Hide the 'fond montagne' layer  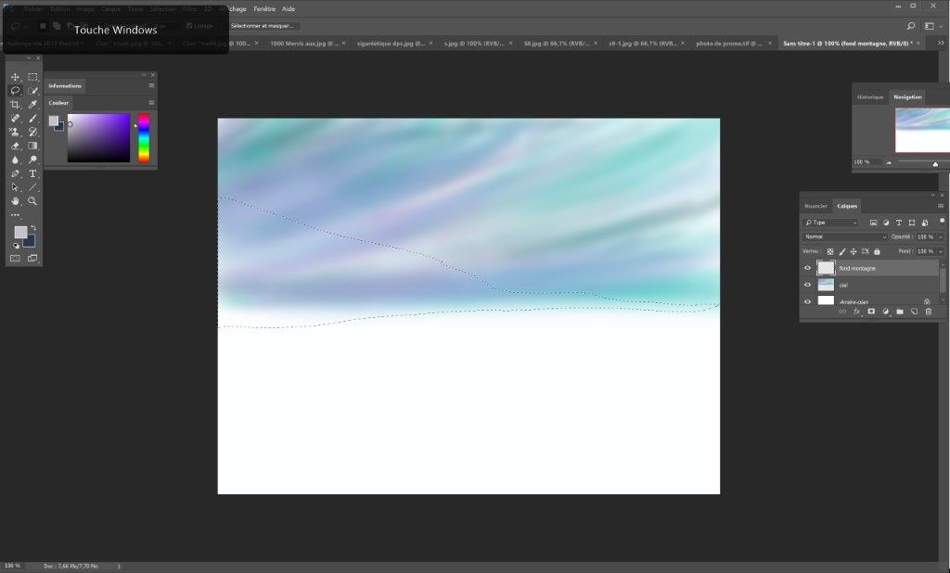[x=807, y=268]
